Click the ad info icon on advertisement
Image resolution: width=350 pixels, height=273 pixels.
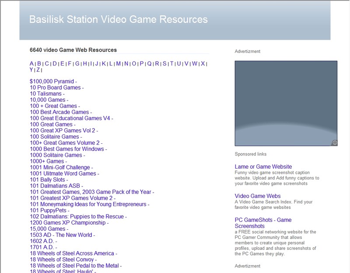tap(335, 142)
